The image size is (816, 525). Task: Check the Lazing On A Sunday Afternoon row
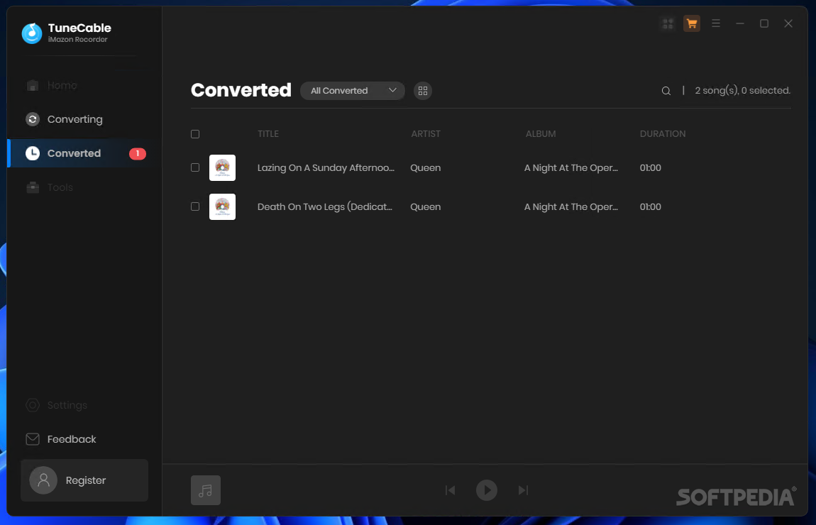point(195,167)
